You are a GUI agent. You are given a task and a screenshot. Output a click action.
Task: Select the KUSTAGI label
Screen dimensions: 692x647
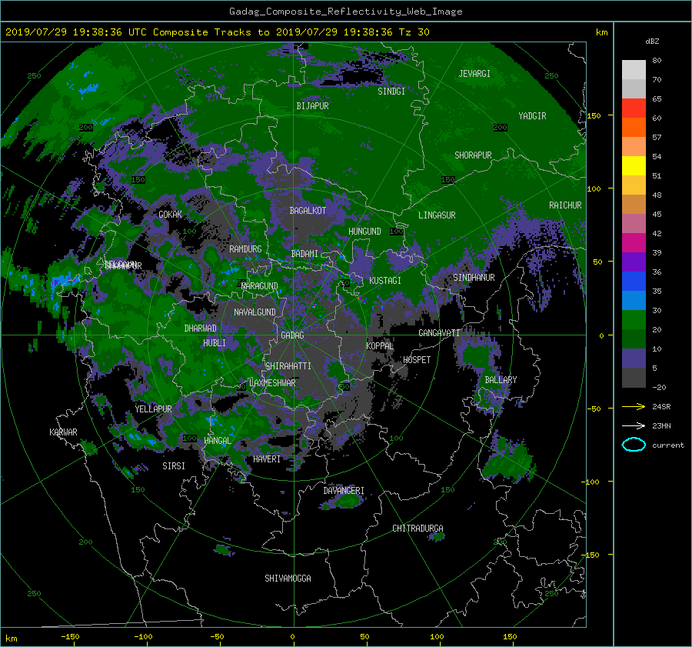pyautogui.click(x=385, y=281)
